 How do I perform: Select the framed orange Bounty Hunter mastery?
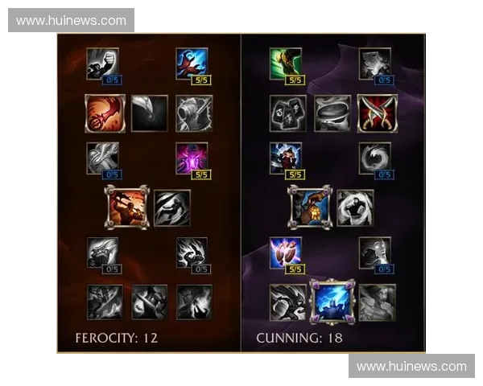pyautogui.click(x=127, y=207)
